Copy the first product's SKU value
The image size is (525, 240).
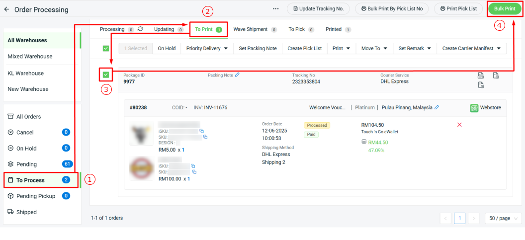click(x=206, y=137)
